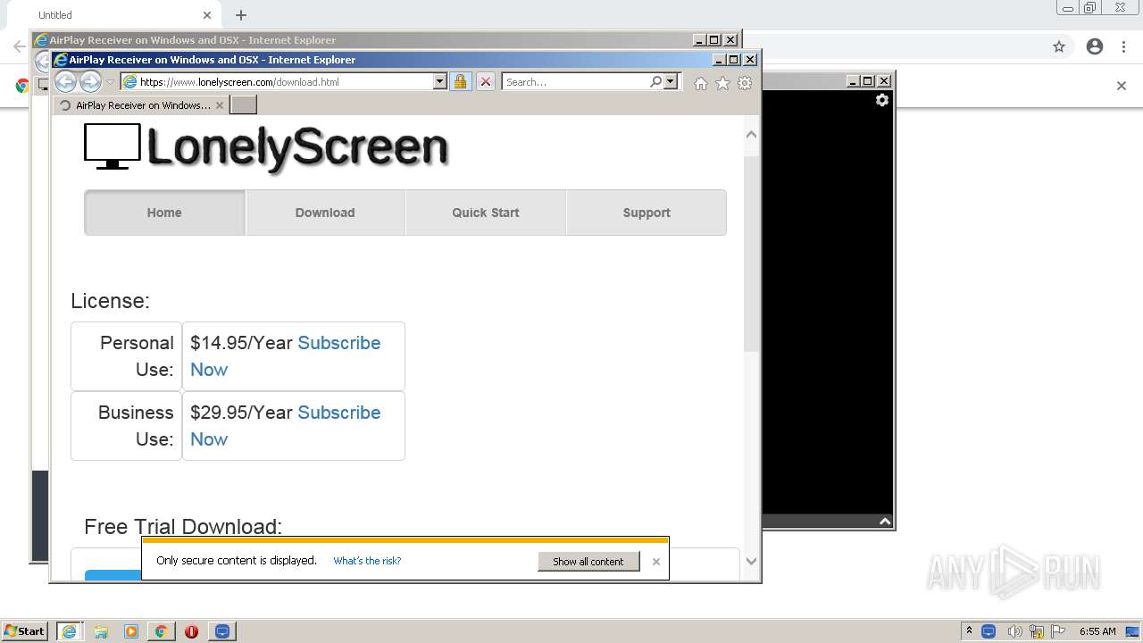Open settings gear in the black window
The height and width of the screenshot is (643, 1143).
click(x=882, y=100)
